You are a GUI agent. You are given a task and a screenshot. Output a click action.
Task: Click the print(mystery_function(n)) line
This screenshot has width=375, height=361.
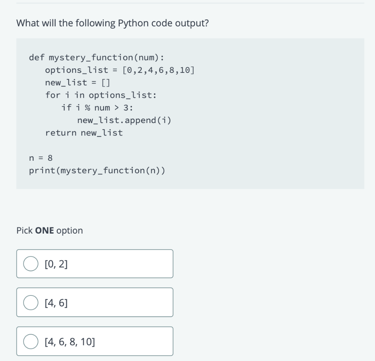97,170
